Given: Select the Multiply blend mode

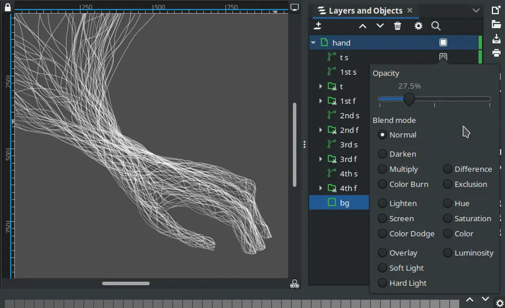Looking at the screenshot, I should pos(382,169).
